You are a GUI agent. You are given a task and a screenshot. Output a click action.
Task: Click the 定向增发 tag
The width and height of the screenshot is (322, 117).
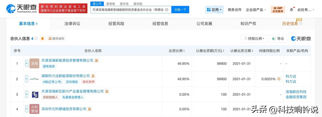[72, 82]
